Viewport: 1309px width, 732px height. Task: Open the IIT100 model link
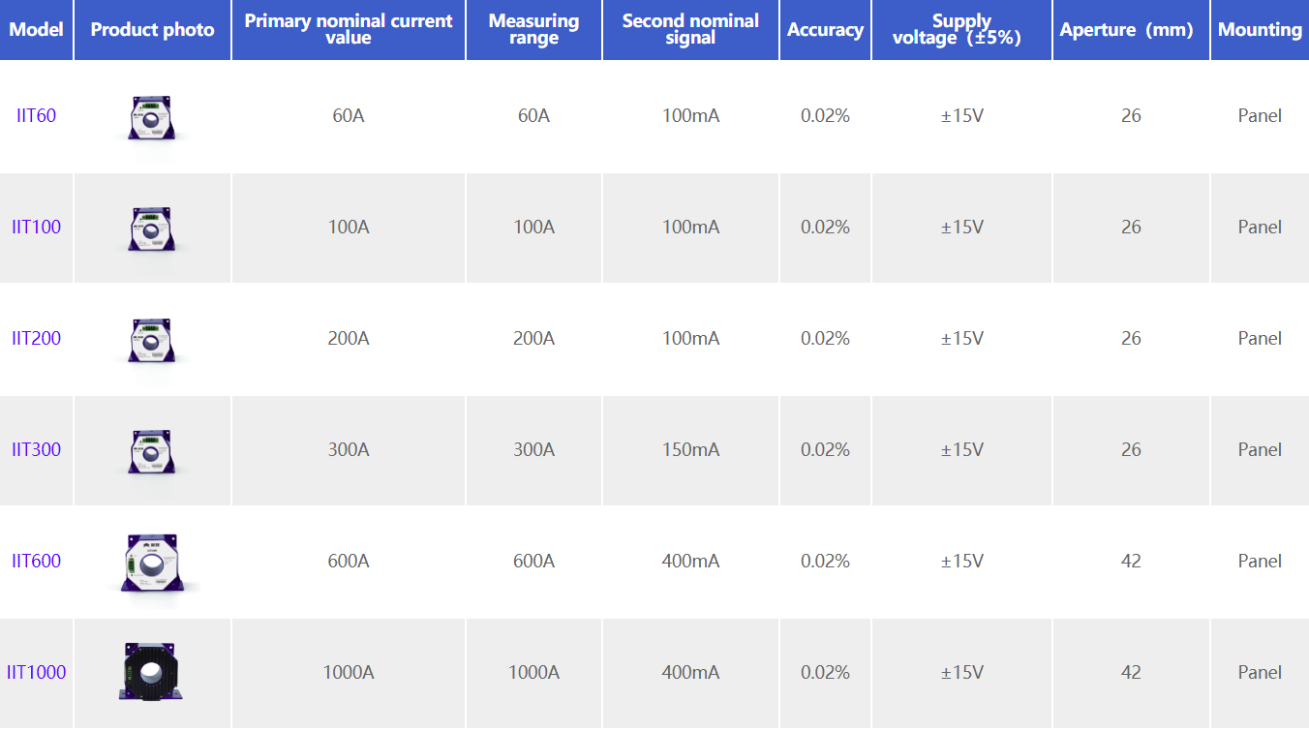point(36,228)
